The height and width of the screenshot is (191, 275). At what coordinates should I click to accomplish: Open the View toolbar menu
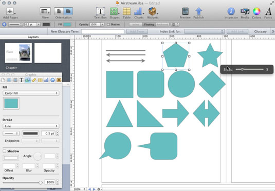coord(45,11)
